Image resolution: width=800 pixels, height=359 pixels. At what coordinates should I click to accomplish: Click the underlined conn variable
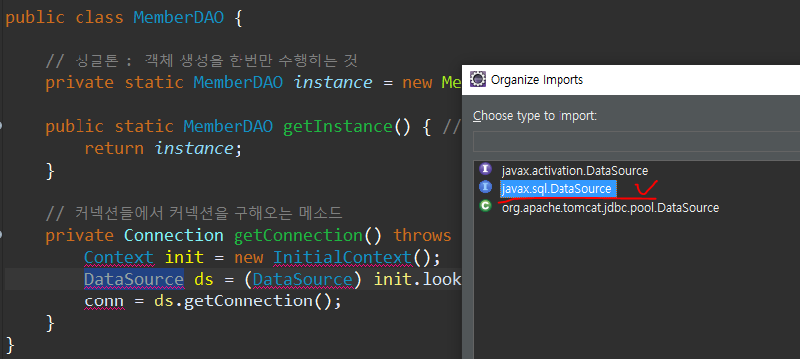pos(104,300)
